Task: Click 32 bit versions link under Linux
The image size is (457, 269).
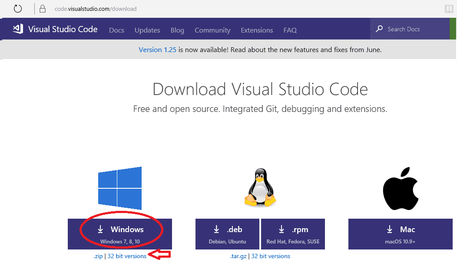Action: 271,256
